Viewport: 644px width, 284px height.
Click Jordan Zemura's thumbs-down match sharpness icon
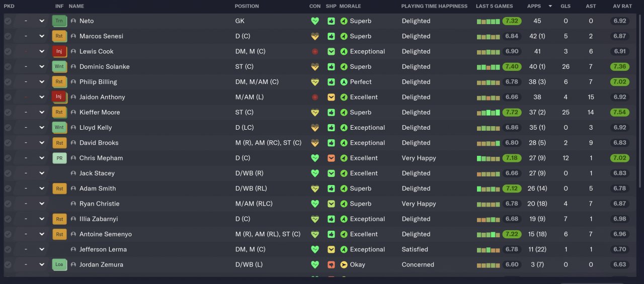(x=331, y=265)
